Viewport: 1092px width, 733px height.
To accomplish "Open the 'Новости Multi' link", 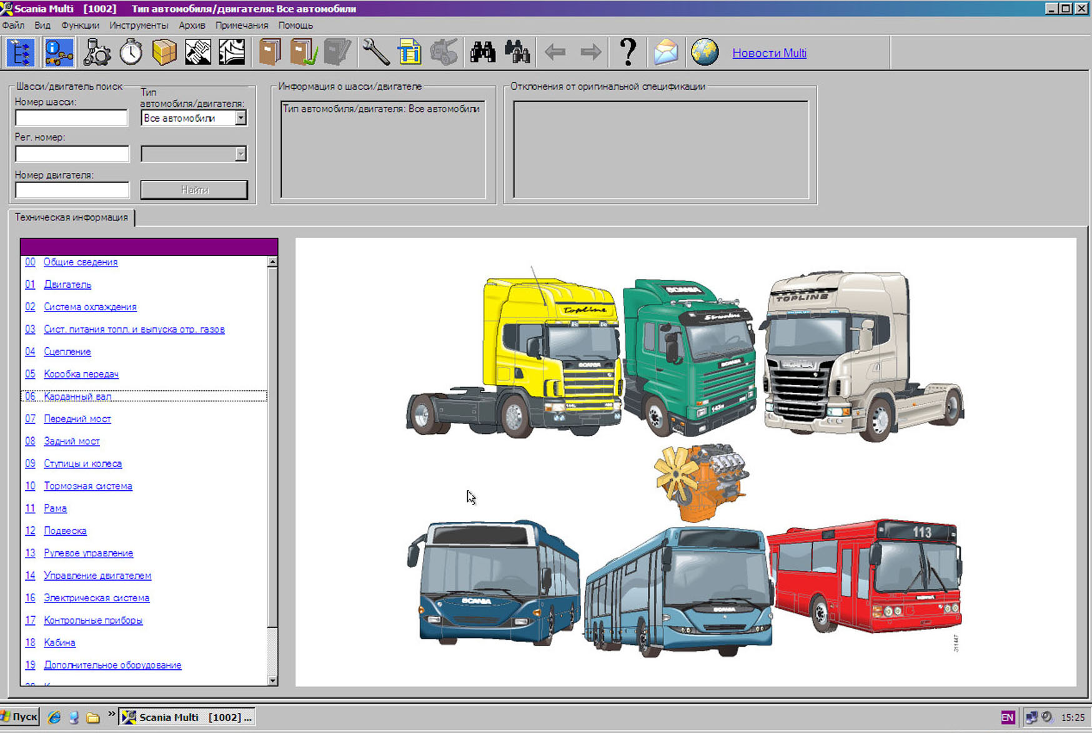I will coord(769,53).
